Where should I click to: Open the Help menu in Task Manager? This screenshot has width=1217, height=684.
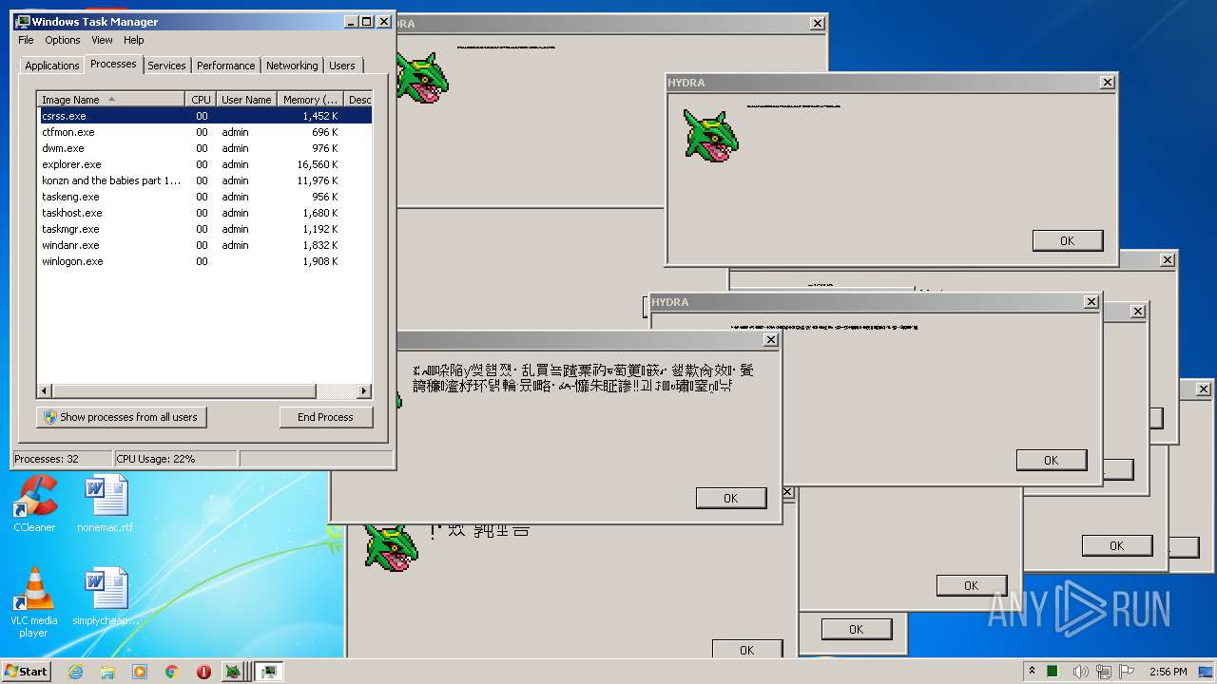point(134,40)
